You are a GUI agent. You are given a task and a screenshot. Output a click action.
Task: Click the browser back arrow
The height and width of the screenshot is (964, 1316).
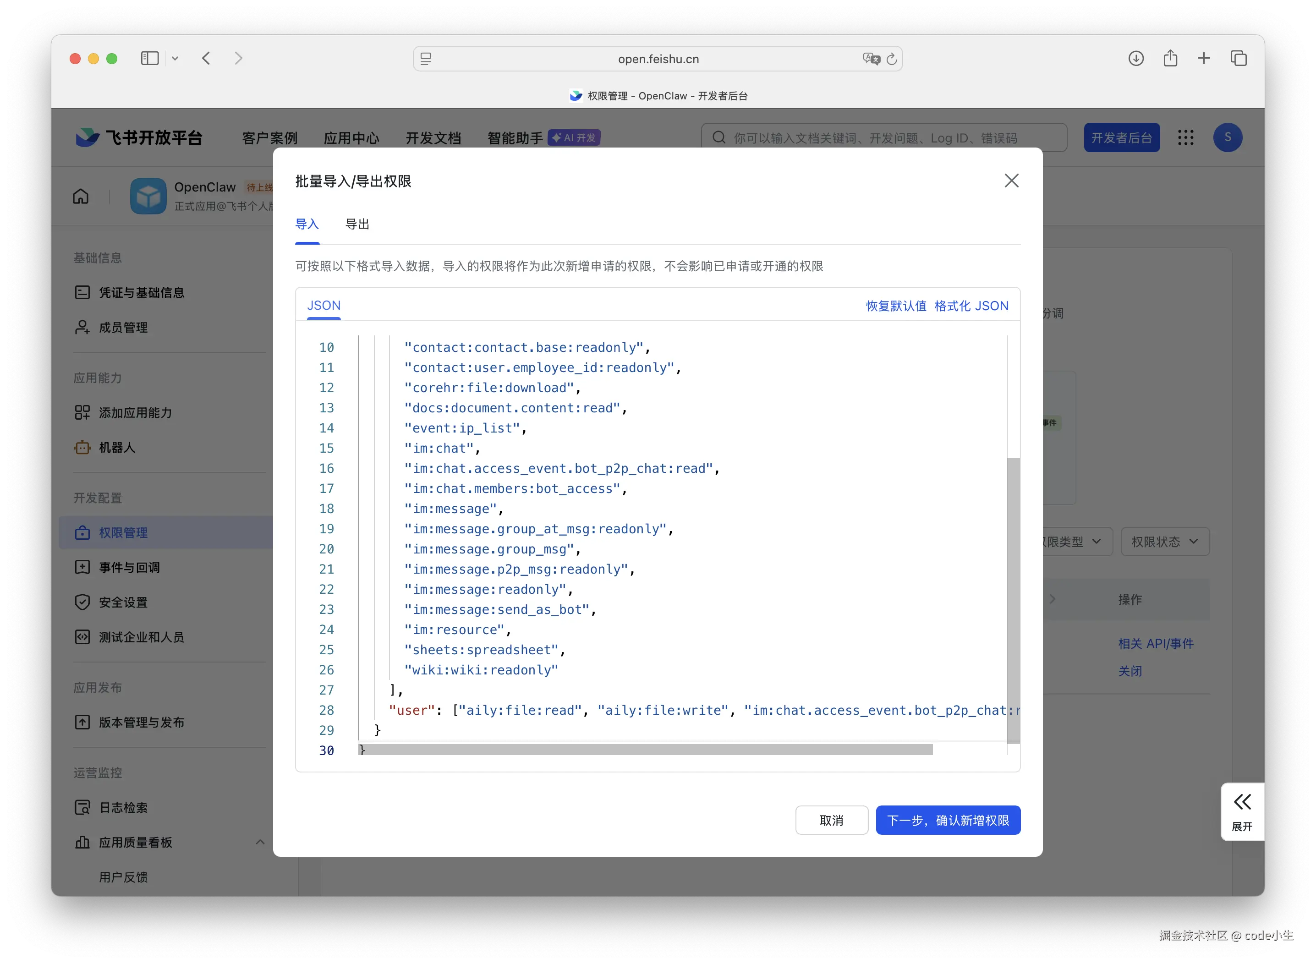click(206, 58)
